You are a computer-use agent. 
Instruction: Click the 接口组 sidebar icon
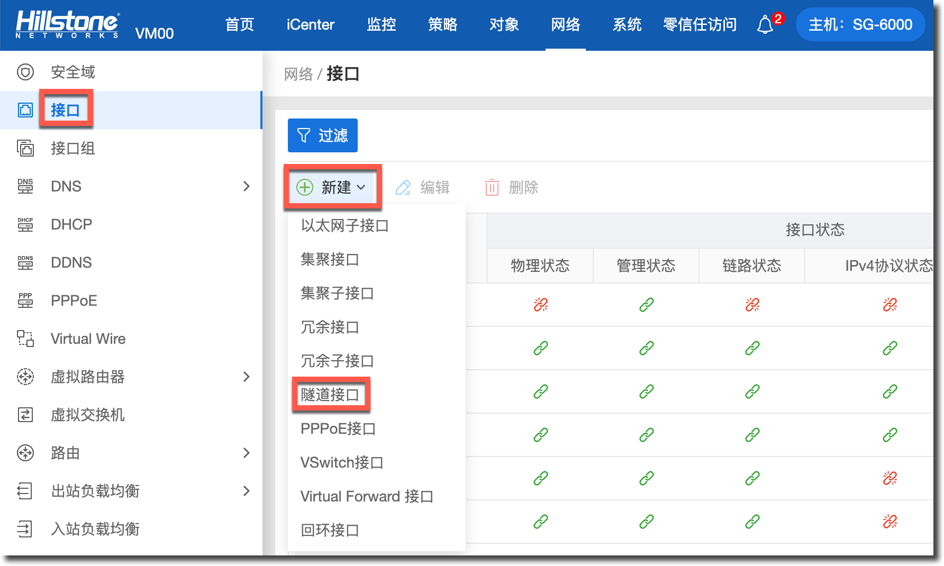pos(25,148)
